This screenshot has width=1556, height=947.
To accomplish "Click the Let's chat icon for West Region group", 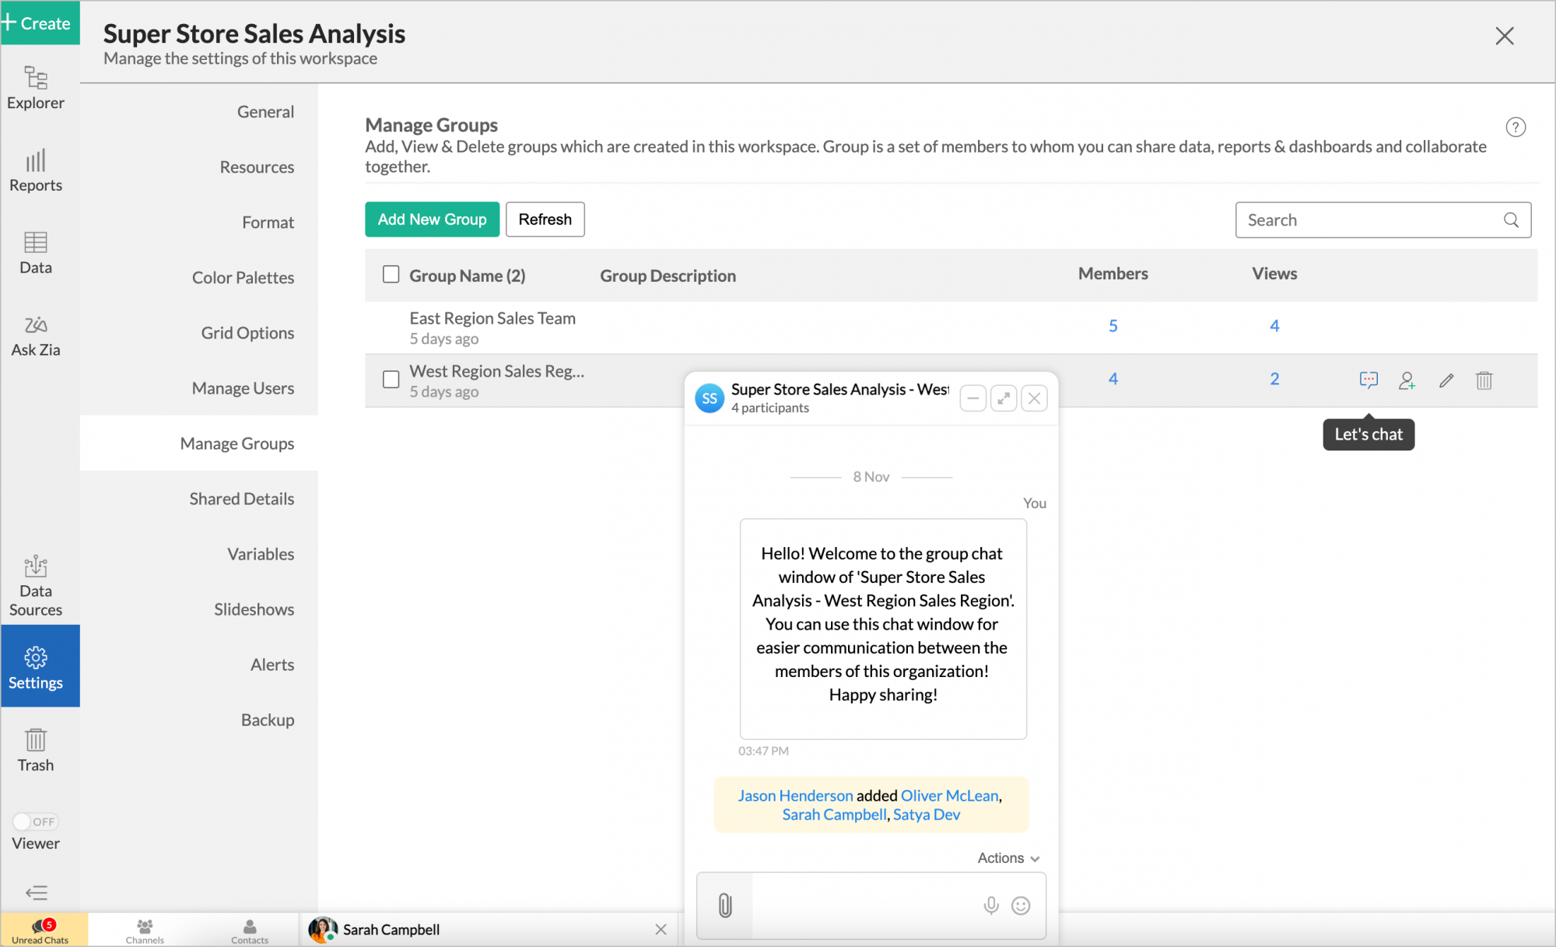I will click(1369, 380).
